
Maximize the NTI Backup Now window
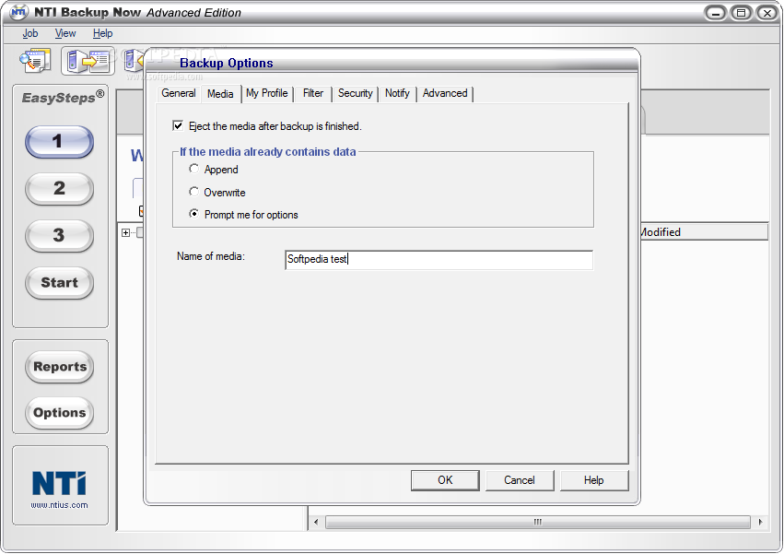742,13
